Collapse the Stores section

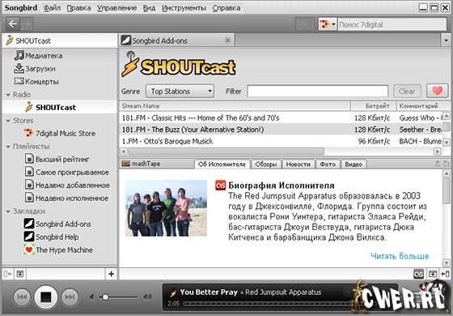pos(8,121)
